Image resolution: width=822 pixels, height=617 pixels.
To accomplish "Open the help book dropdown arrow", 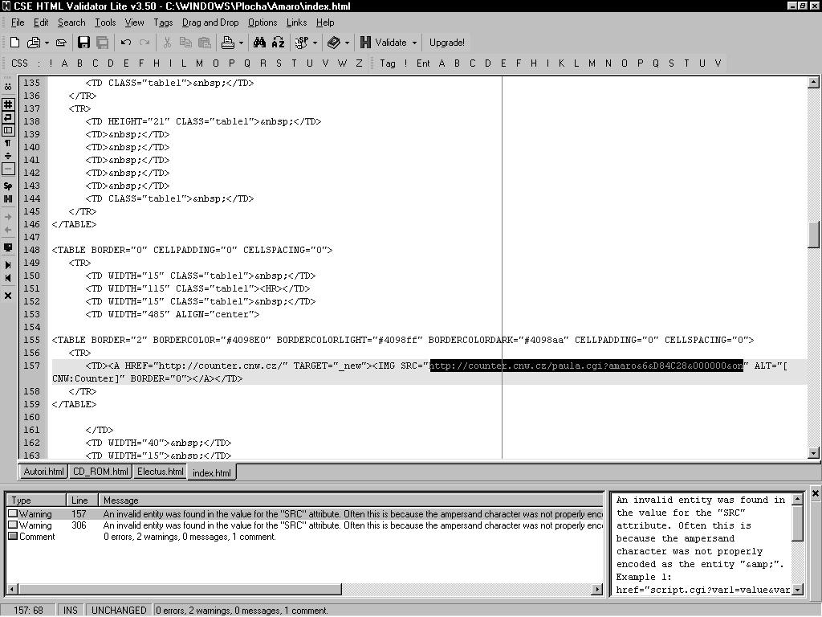I will click(347, 43).
